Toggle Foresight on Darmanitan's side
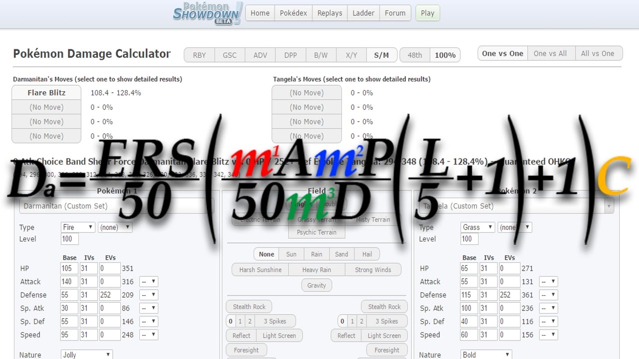Screen dimensions: 639x359 click(x=247, y=350)
